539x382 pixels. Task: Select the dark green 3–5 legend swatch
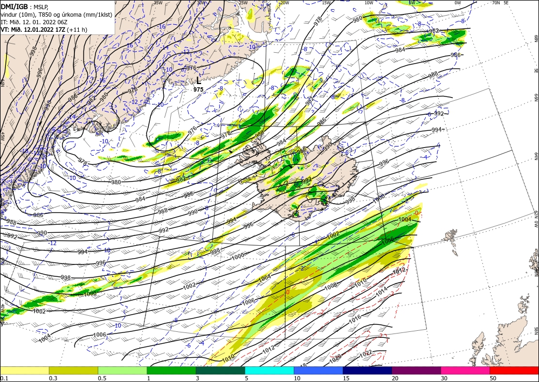[220, 370]
